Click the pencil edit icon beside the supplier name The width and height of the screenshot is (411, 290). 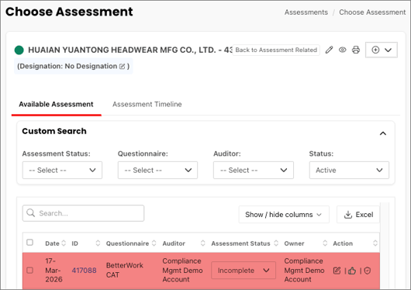(330, 50)
